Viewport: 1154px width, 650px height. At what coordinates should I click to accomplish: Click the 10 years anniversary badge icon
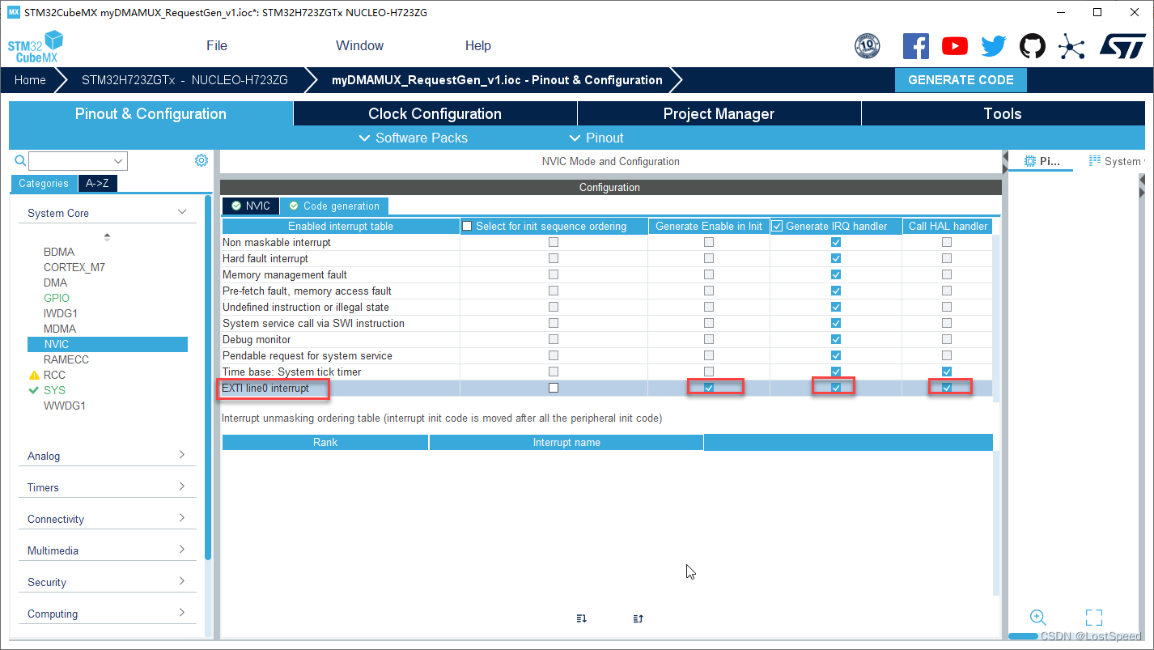pos(867,46)
